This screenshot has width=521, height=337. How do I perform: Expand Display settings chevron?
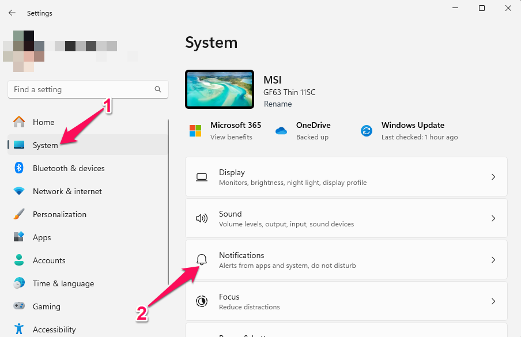493,177
